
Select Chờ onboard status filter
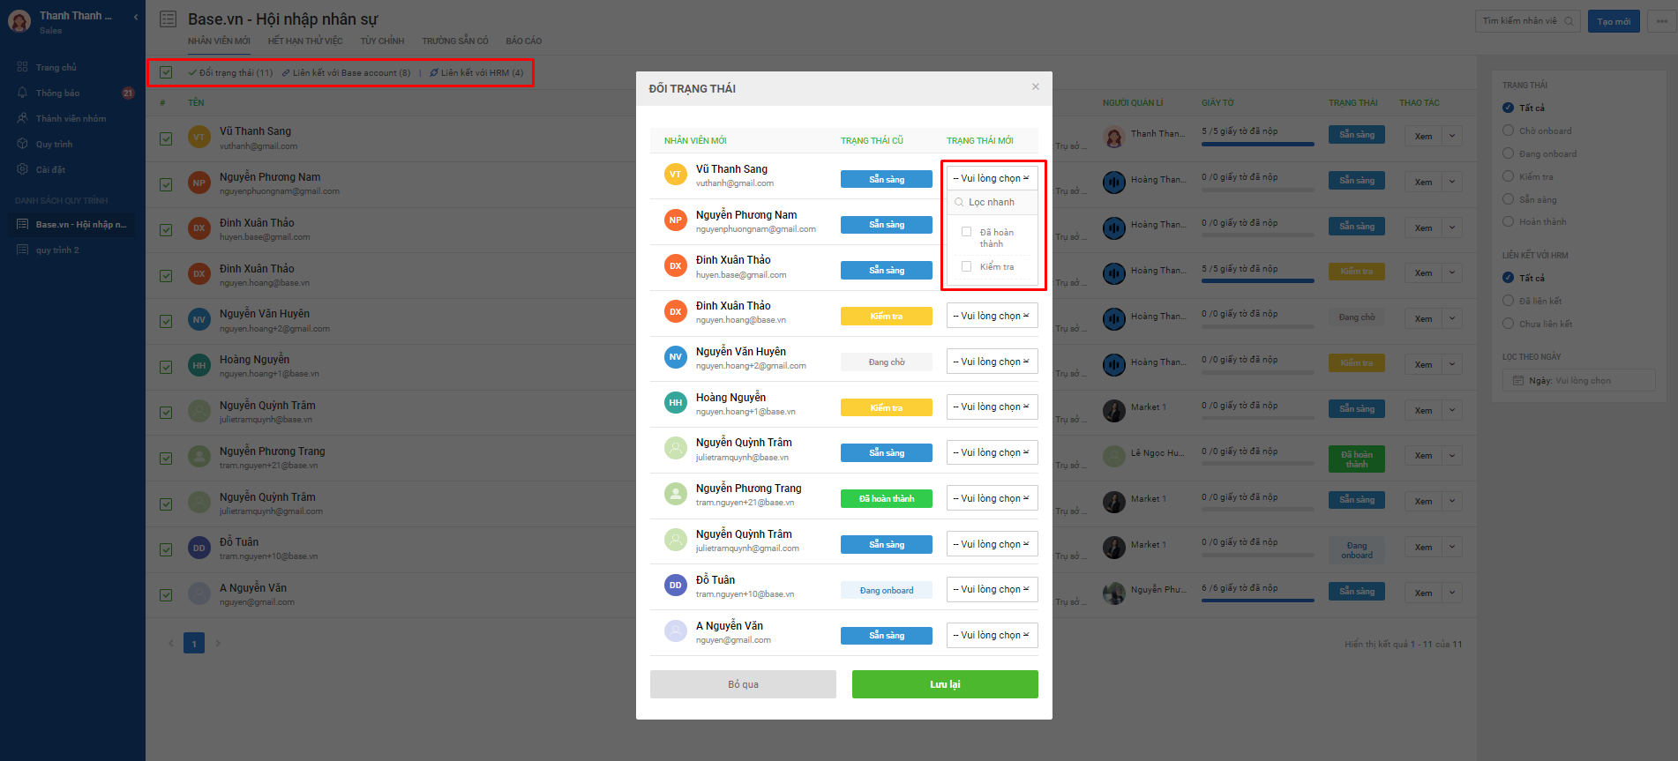[1508, 131]
